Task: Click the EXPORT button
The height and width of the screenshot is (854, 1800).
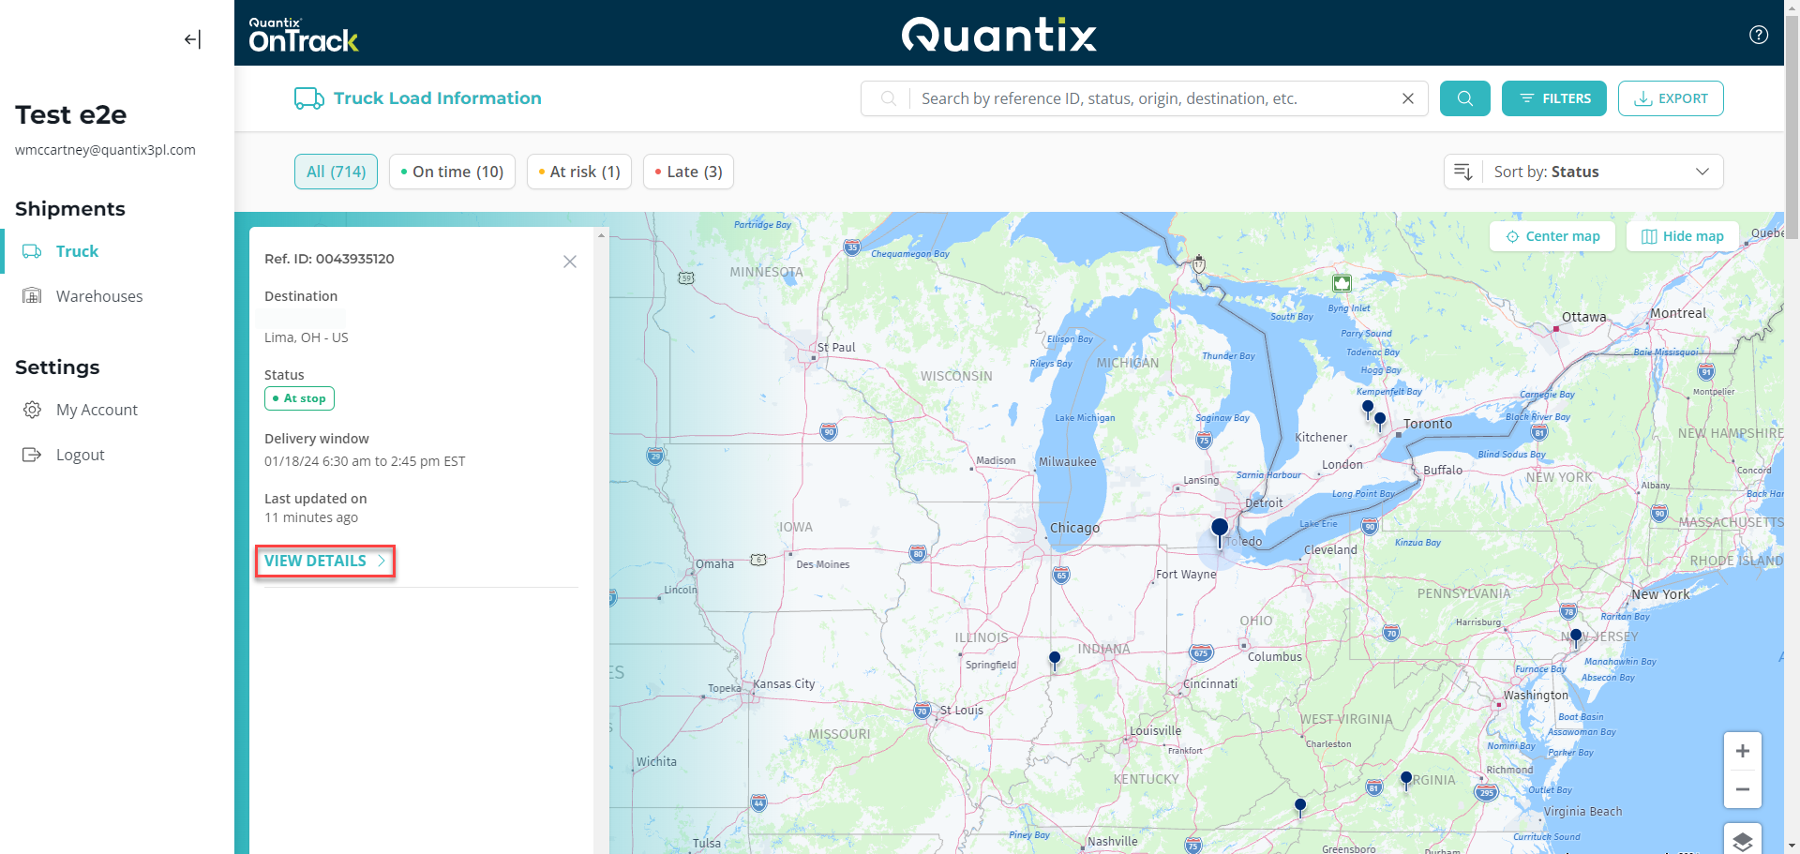Action: [x=1670, y=98]
